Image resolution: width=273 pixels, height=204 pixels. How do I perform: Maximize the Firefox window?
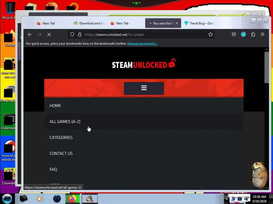[259, 21]
